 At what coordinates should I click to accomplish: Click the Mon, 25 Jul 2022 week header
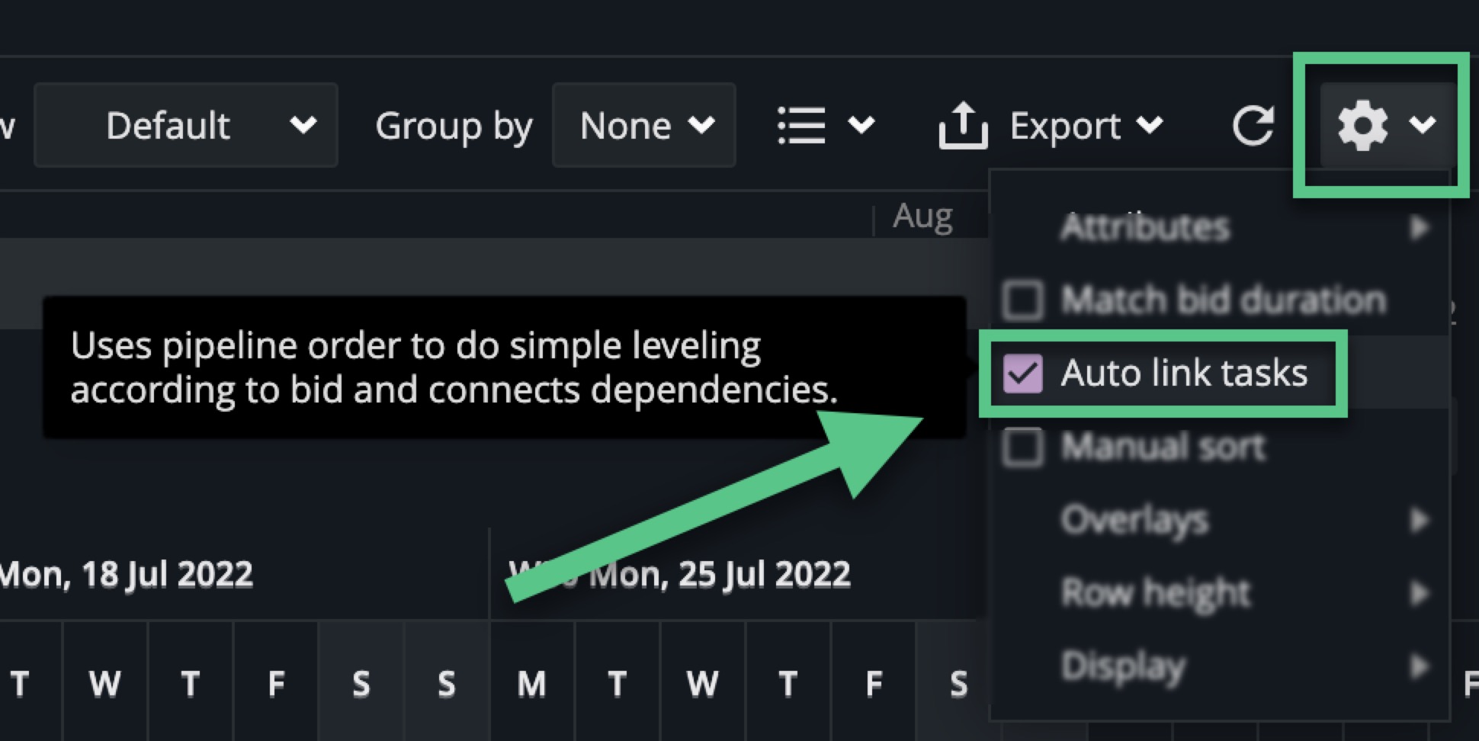pos(720,574)
